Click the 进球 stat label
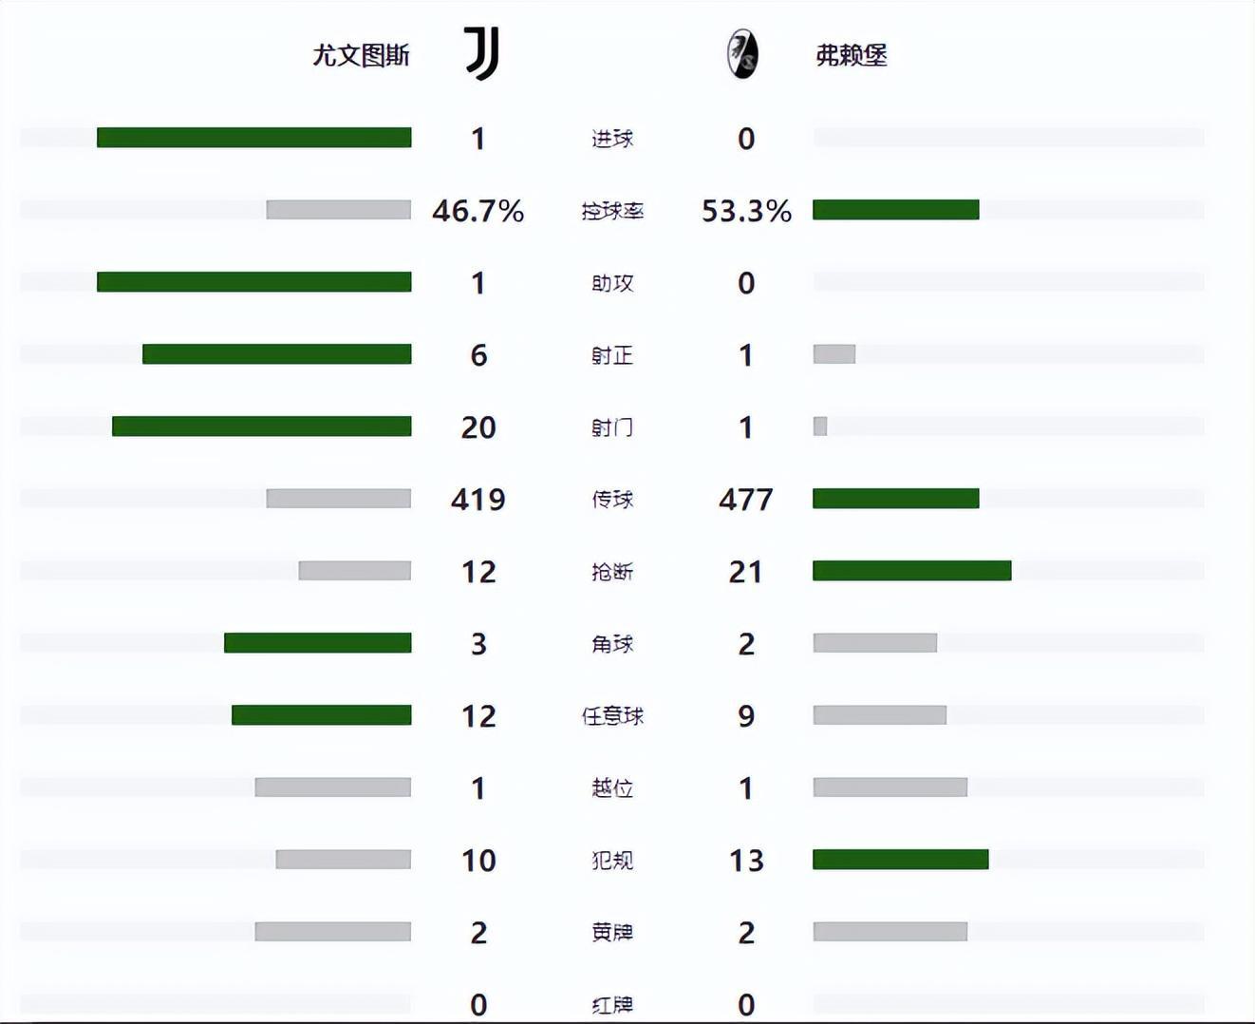 point(612,139)
